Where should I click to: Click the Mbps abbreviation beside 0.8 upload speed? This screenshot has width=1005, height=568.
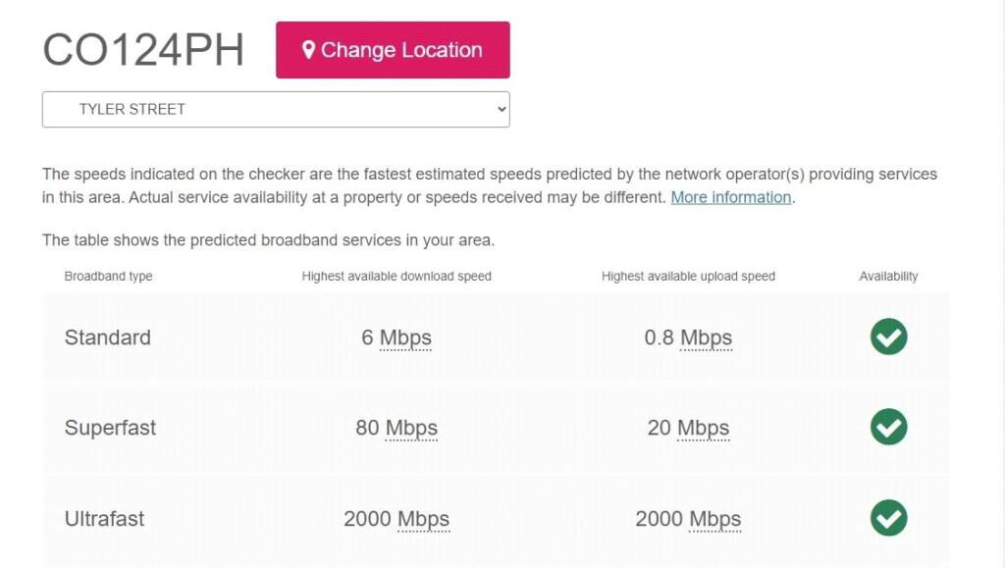pyautogui.click(x=706, y=337)
